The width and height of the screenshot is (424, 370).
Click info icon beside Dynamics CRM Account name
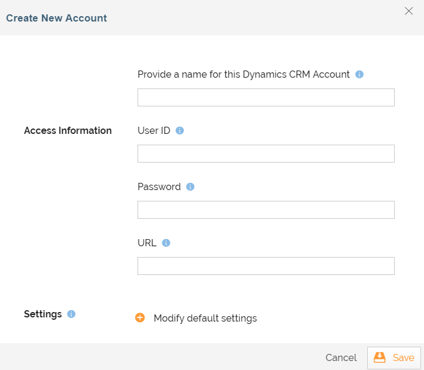359,75
